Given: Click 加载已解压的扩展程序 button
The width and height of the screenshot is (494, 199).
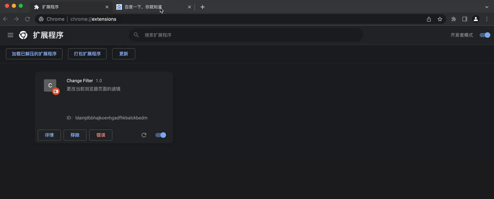Looking at the screenshot, I should [x=34, y=54].
